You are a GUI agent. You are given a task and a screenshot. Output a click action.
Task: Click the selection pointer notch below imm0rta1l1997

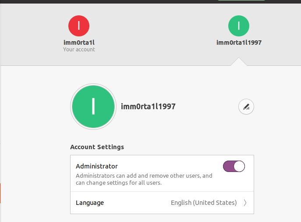[239, 62]
